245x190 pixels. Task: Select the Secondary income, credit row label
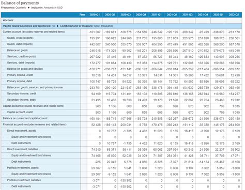[x=22, y=93]
